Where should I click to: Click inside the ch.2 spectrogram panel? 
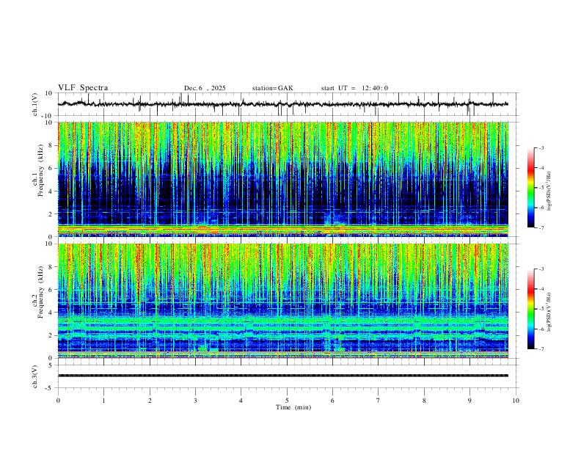pos(282,301)
